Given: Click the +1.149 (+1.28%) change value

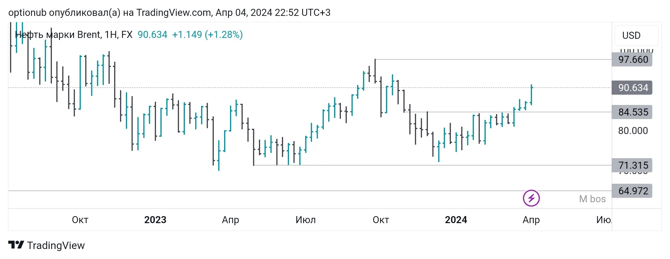Looking at the screenshot, I should (x=207, y=35).
